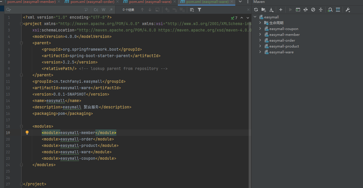Collapse all nodes in Maven tree

point(321,10)
